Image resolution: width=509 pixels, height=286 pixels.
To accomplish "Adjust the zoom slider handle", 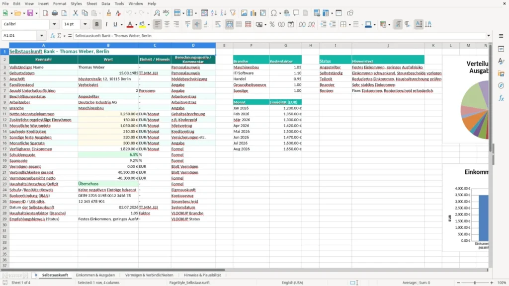I will (x=475, y=283).
